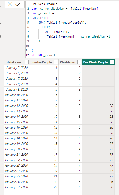119x195 pixels.
Task: Click the FILTER( line in the formula
Action: point(44,27)
